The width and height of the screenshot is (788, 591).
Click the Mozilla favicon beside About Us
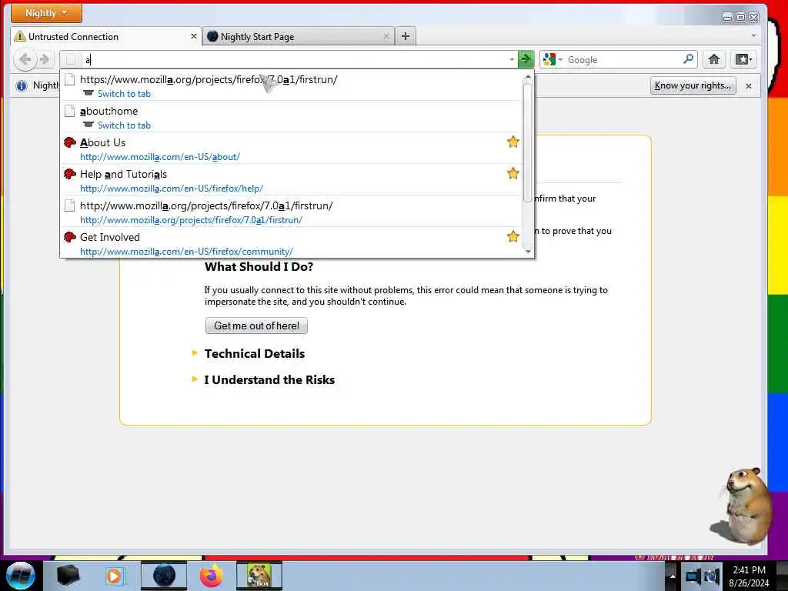coord(70,142)
